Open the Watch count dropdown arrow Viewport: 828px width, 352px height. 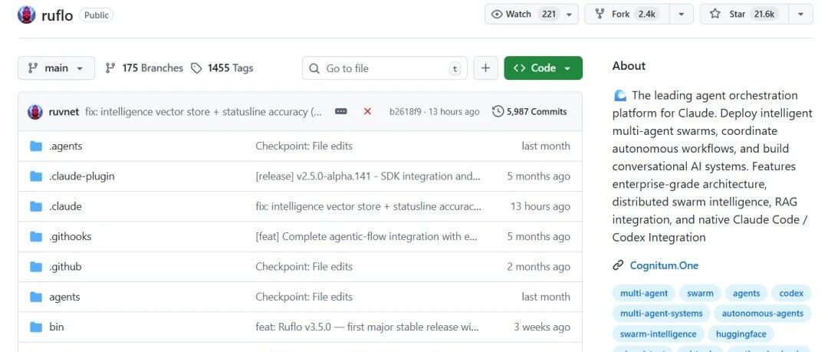569,15
